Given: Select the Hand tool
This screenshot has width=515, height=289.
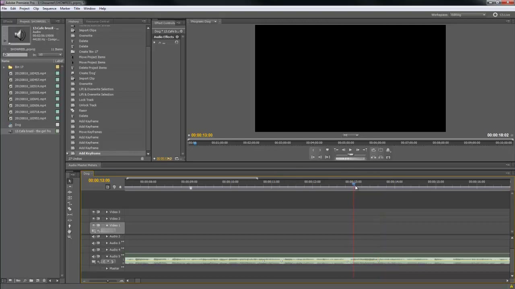Looking at the screenshot, I should click(x=70, y=231).
